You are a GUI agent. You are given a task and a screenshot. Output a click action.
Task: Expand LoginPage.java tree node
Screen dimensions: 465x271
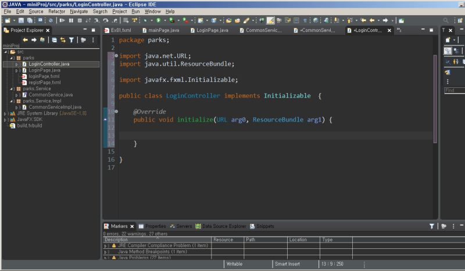[17, 70]
